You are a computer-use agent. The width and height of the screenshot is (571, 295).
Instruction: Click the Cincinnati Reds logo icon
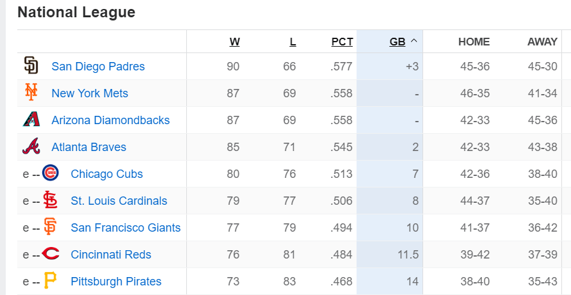[50, 254]
